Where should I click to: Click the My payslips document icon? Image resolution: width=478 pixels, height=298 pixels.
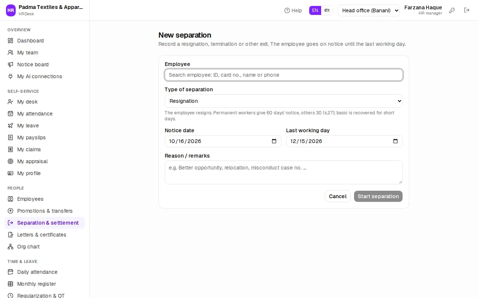point(10,137)
